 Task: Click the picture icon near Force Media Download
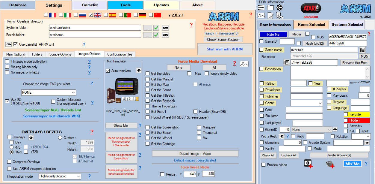[244, 64]
